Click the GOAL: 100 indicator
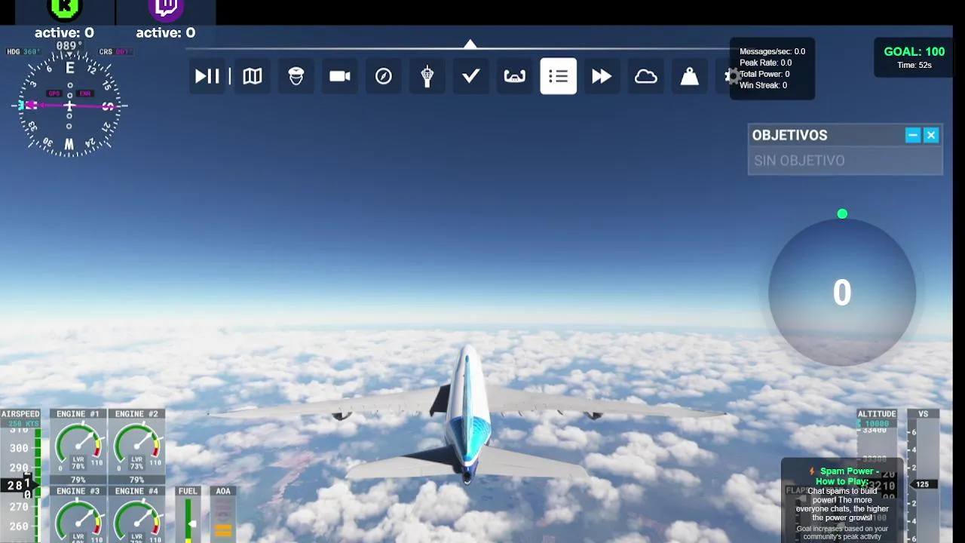The height and width of the screenshot is (543, 965). click(x=914, y=51)
